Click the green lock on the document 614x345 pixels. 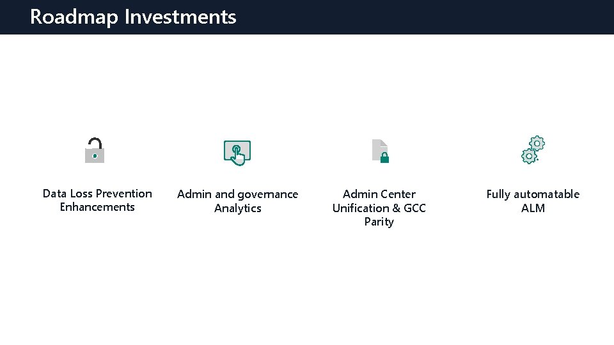384,157
